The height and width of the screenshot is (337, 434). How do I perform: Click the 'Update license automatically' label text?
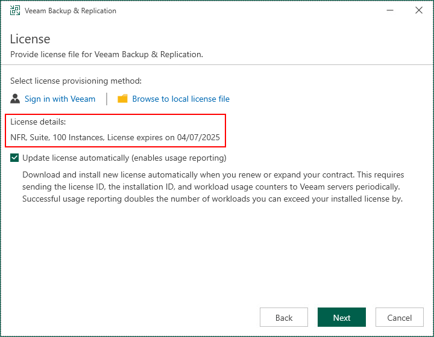[x=124, y=158]
